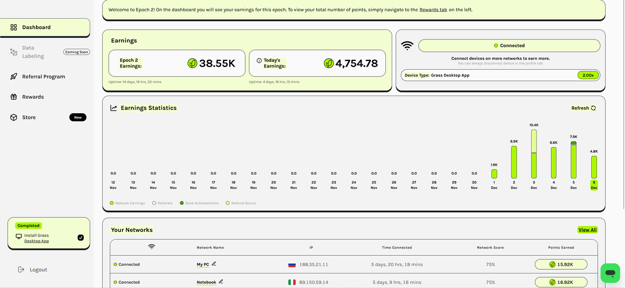625x288 pixels.
Task: Click the Notebook network name
Action: pyautogui.click(x=206, y=282)
